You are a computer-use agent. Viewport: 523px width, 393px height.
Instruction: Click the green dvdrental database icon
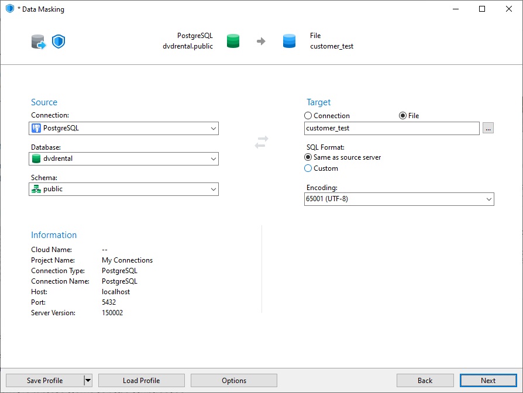36,158
